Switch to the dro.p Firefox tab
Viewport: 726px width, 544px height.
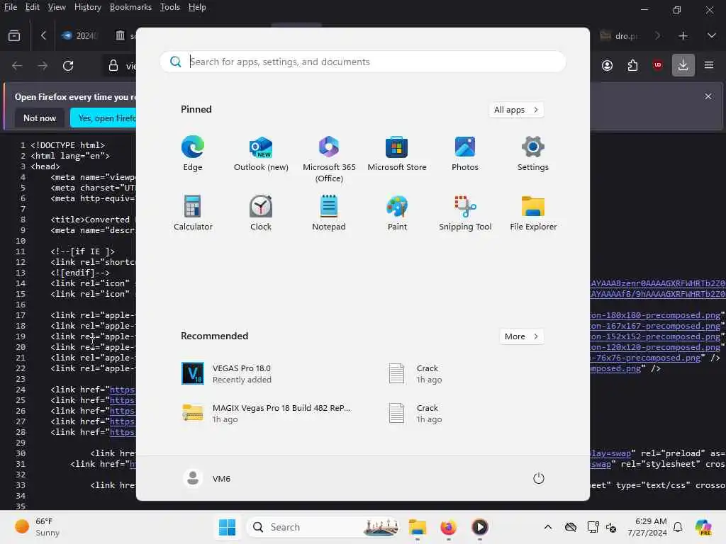620,35
